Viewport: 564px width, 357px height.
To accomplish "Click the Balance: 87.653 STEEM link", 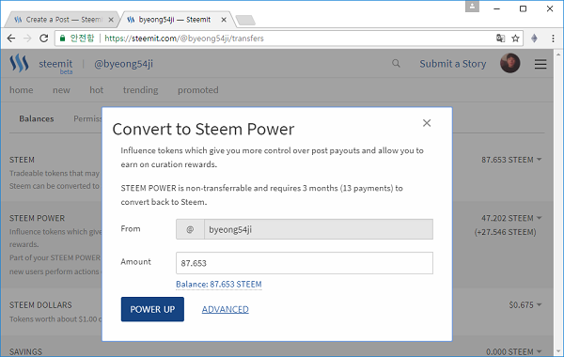I will [219, 284].
